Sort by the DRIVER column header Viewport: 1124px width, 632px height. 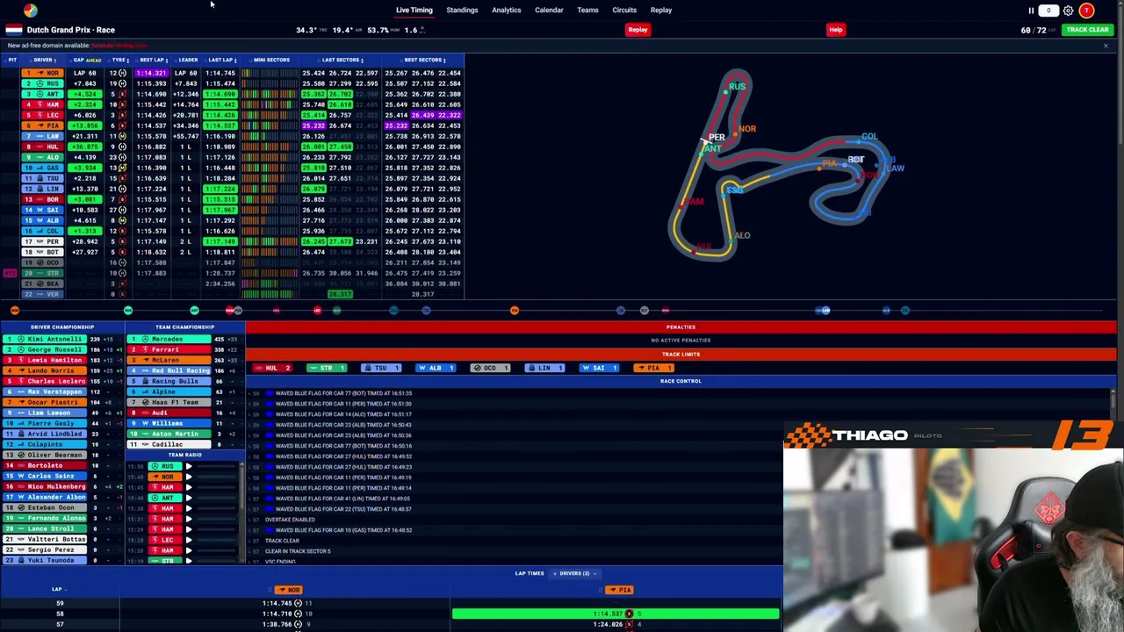click(x=44, y=60)
